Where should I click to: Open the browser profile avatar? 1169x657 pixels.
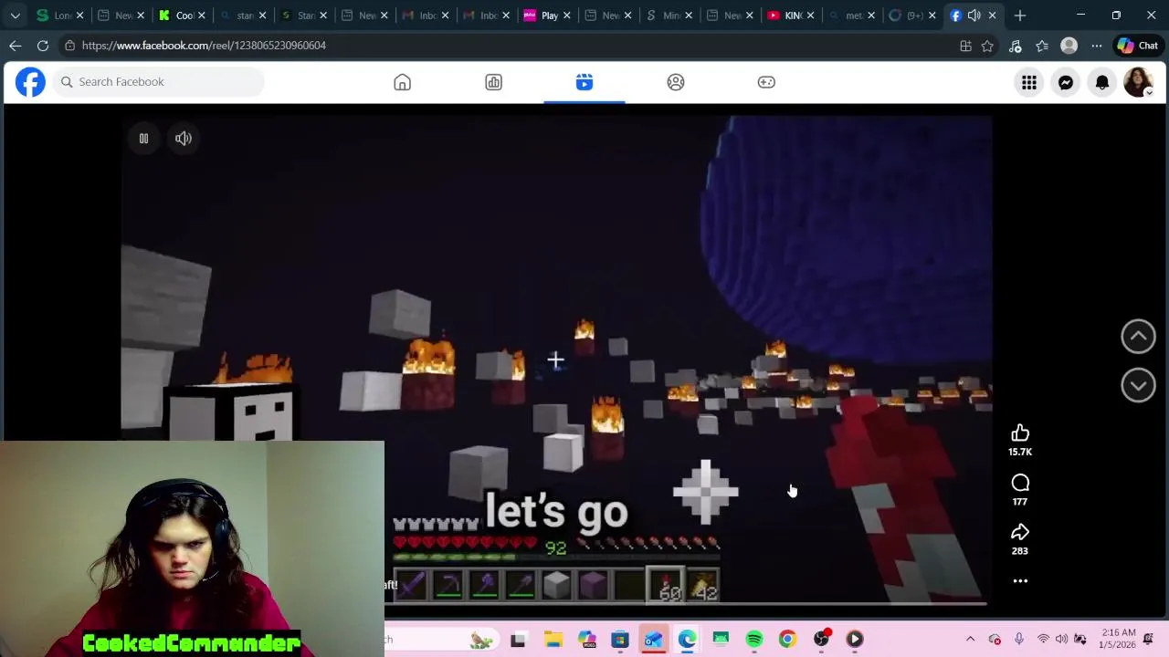(1069, 46)
